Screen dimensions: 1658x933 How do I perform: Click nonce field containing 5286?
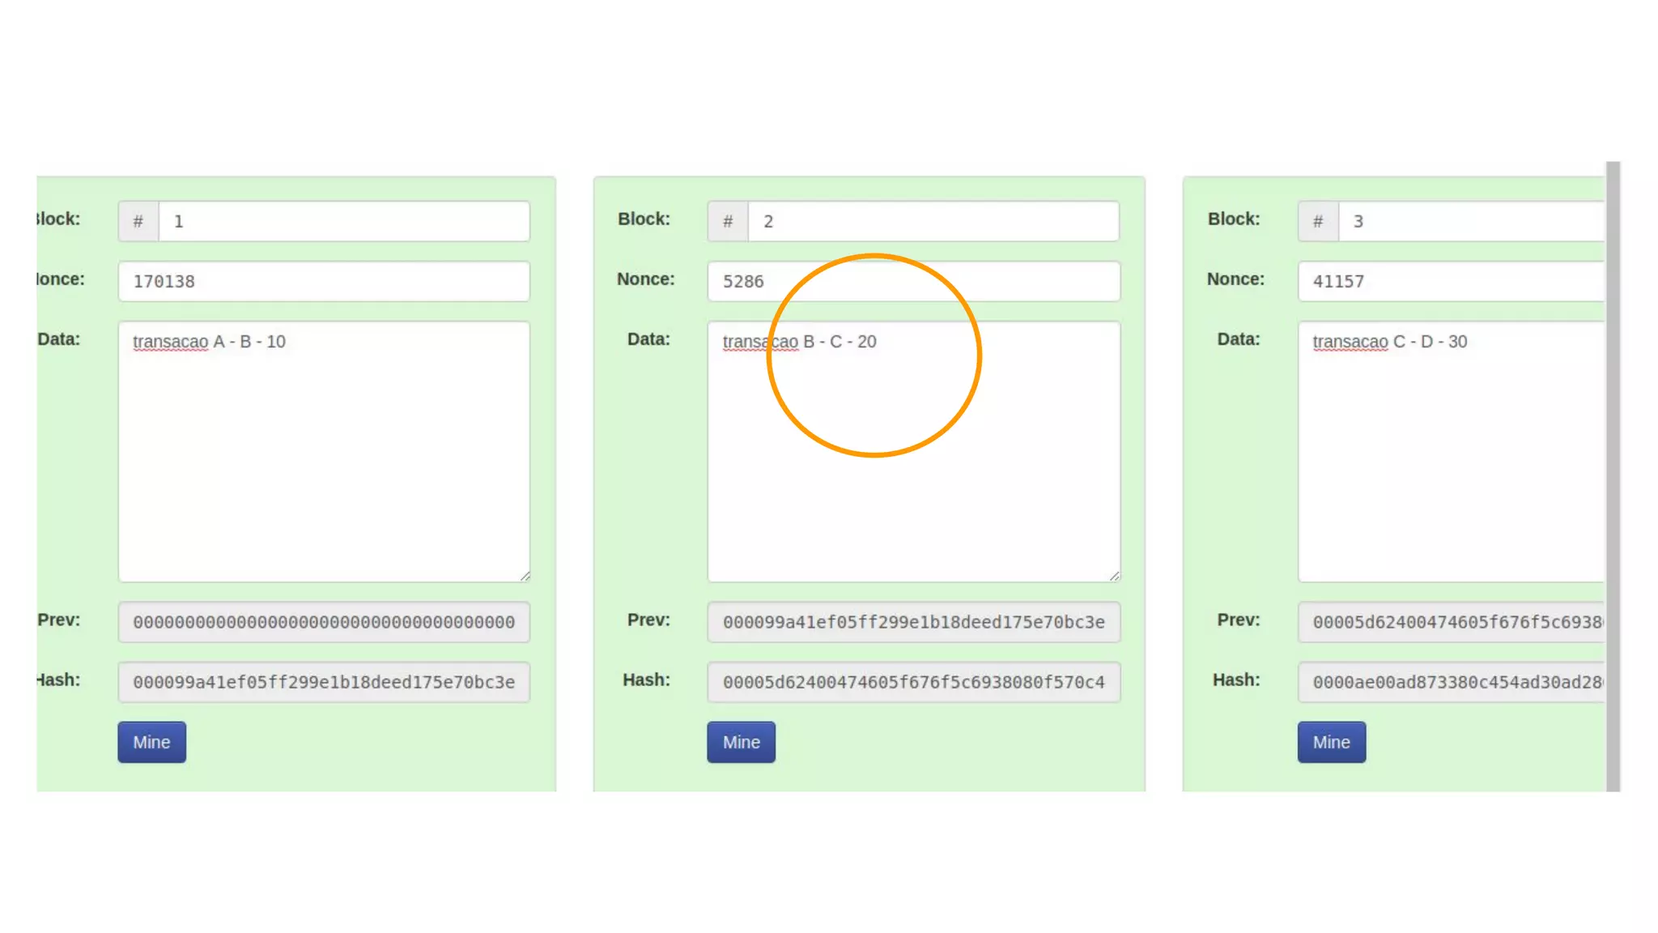(913, 281)
